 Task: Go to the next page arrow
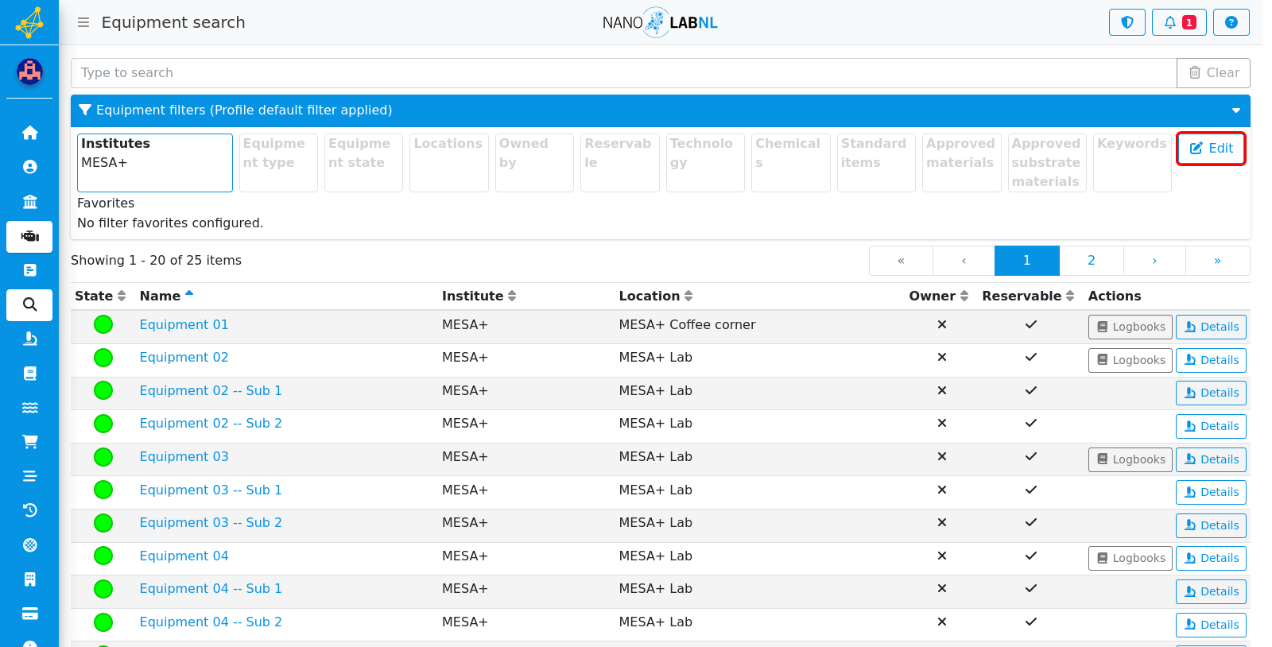coord(1154,261)
